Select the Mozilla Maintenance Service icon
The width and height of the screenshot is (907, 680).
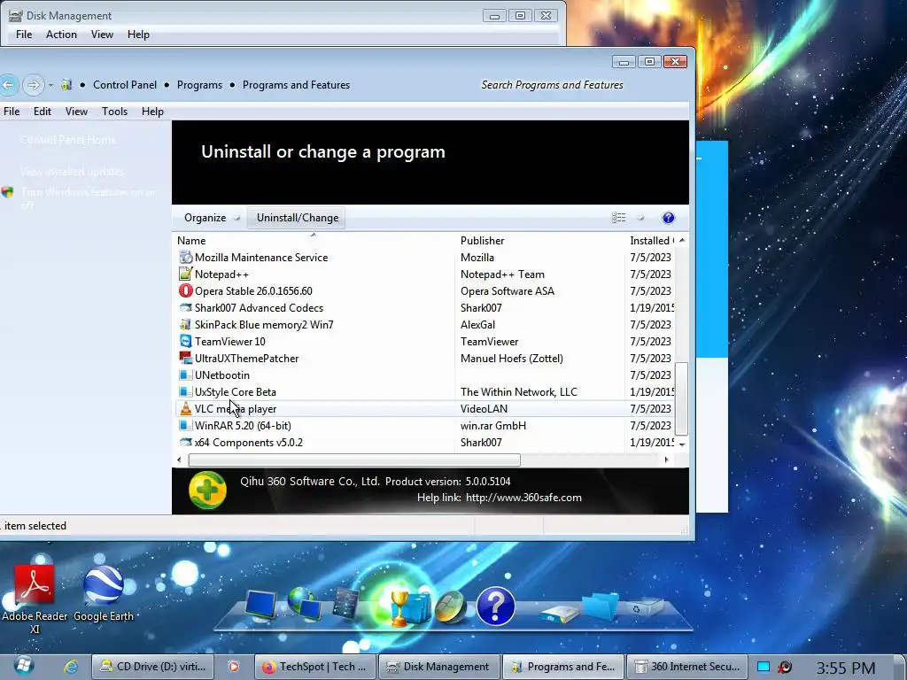tap(185, 258)
